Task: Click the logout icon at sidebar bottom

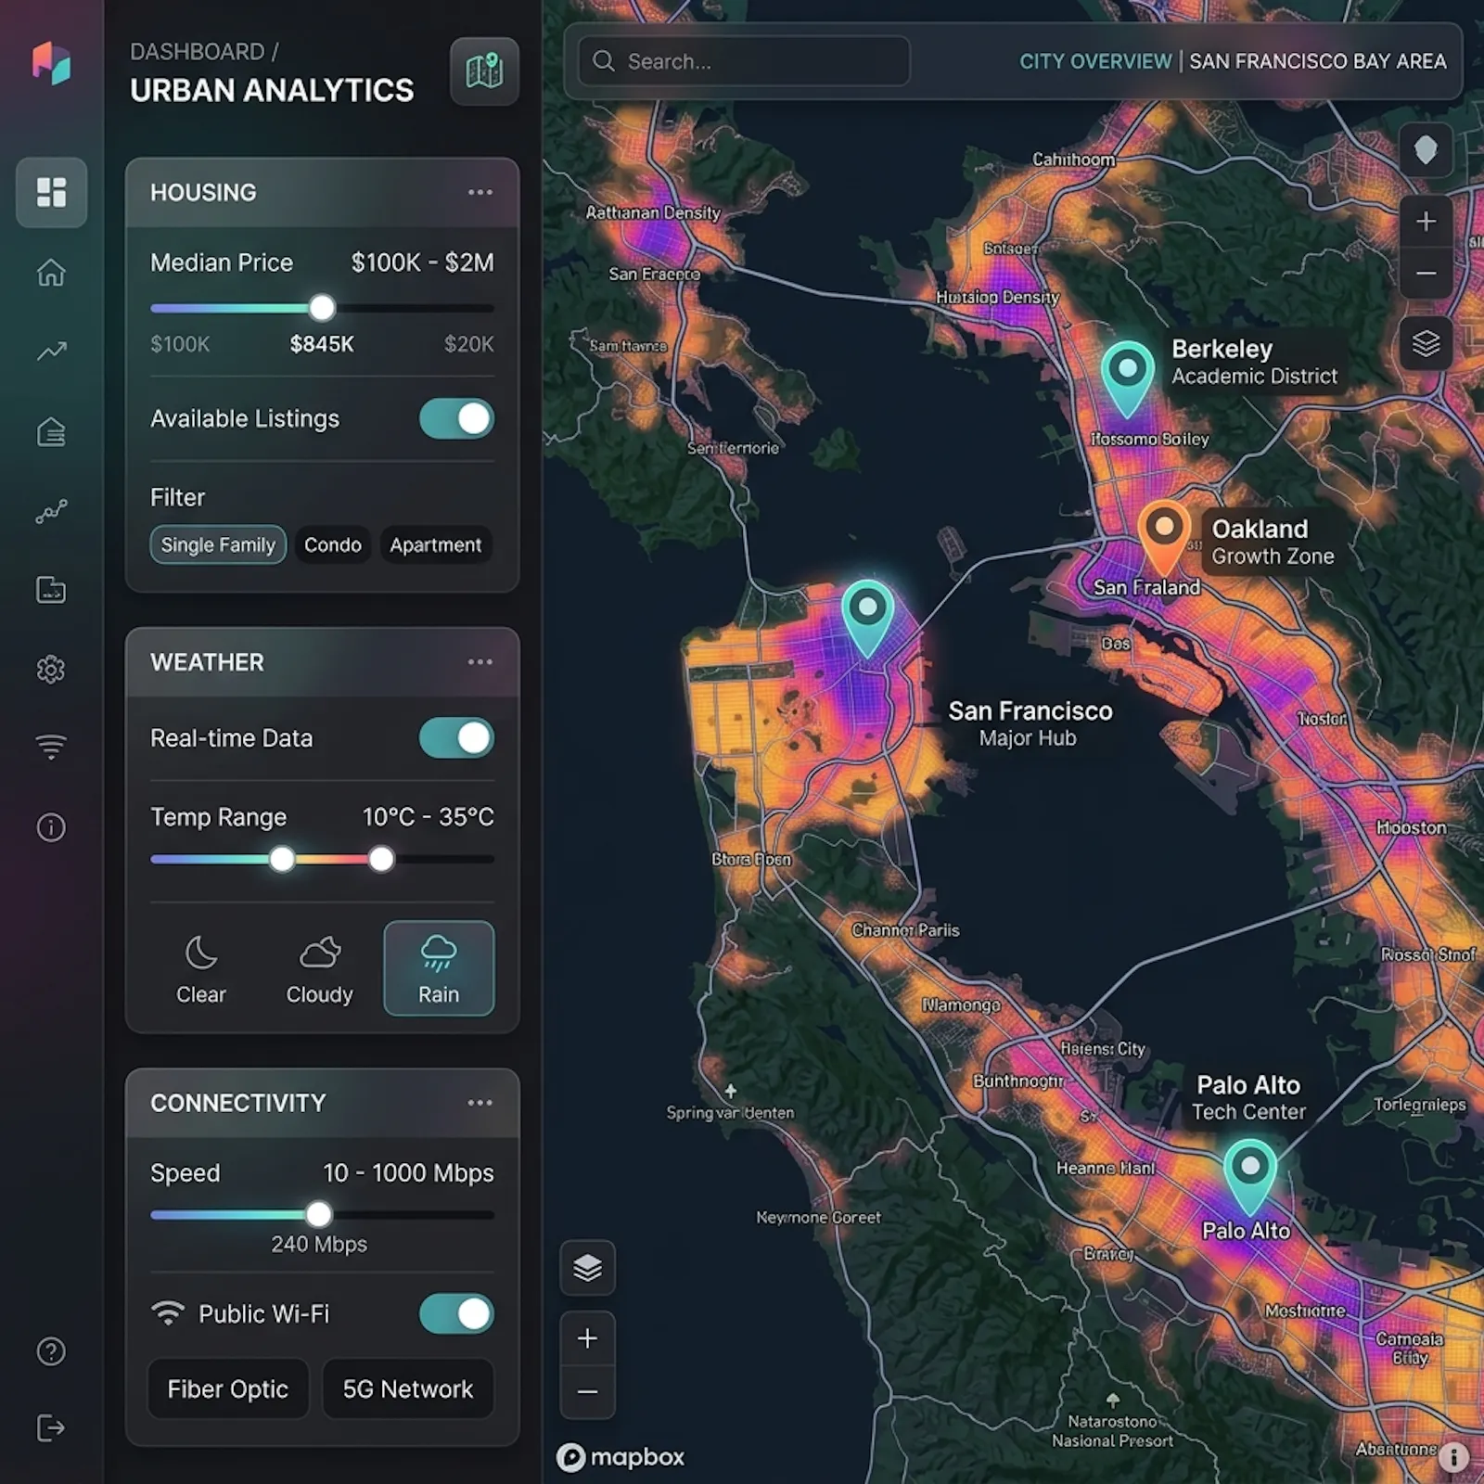Action: click(51, 1427)
